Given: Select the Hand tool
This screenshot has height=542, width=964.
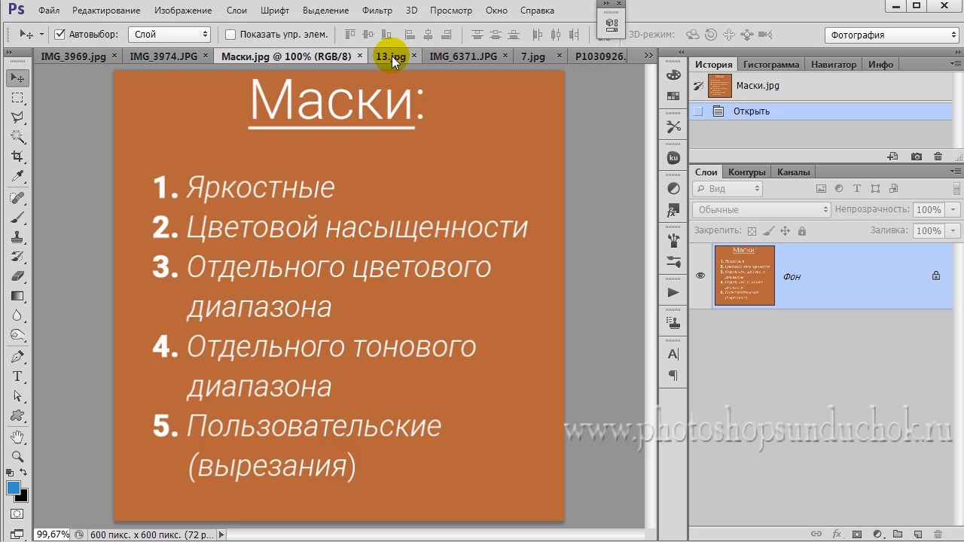Looking at the screenshot, I should click(17, 437).
